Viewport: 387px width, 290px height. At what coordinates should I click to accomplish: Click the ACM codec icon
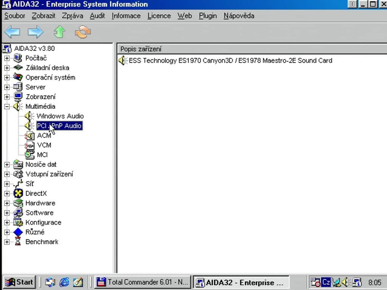click(29, 136)
